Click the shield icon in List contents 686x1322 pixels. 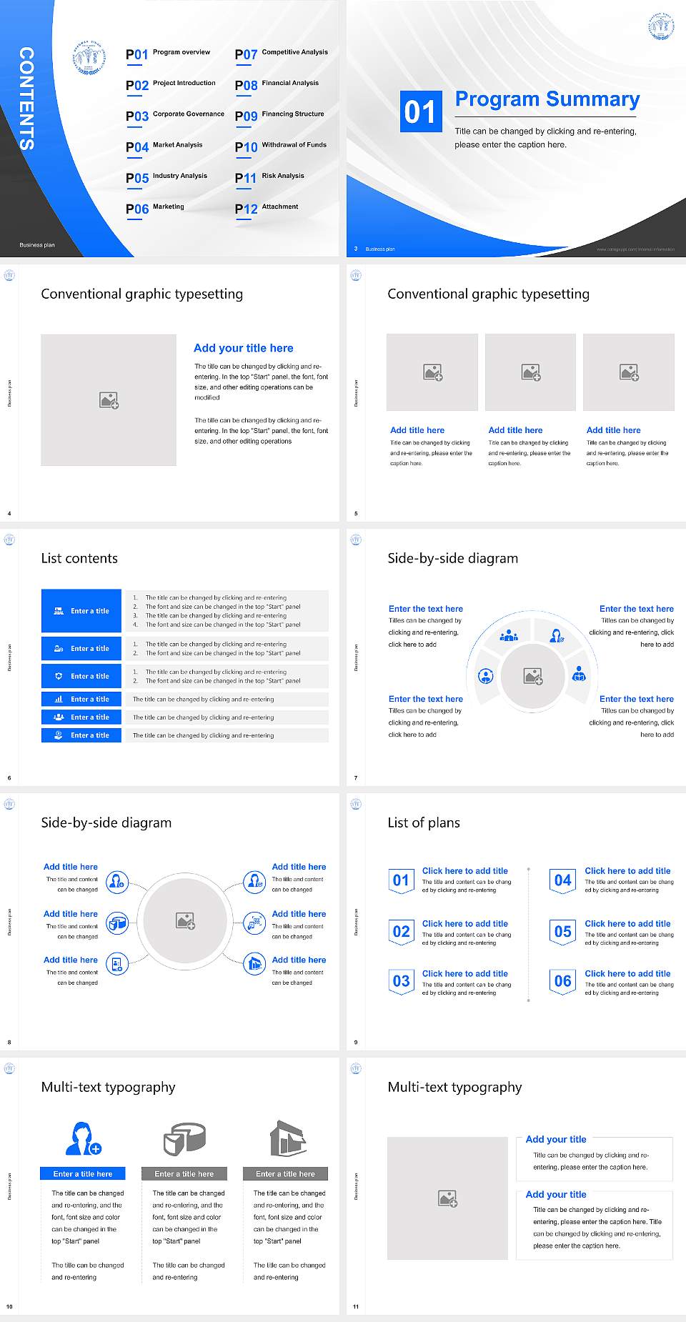pos(59,676)
